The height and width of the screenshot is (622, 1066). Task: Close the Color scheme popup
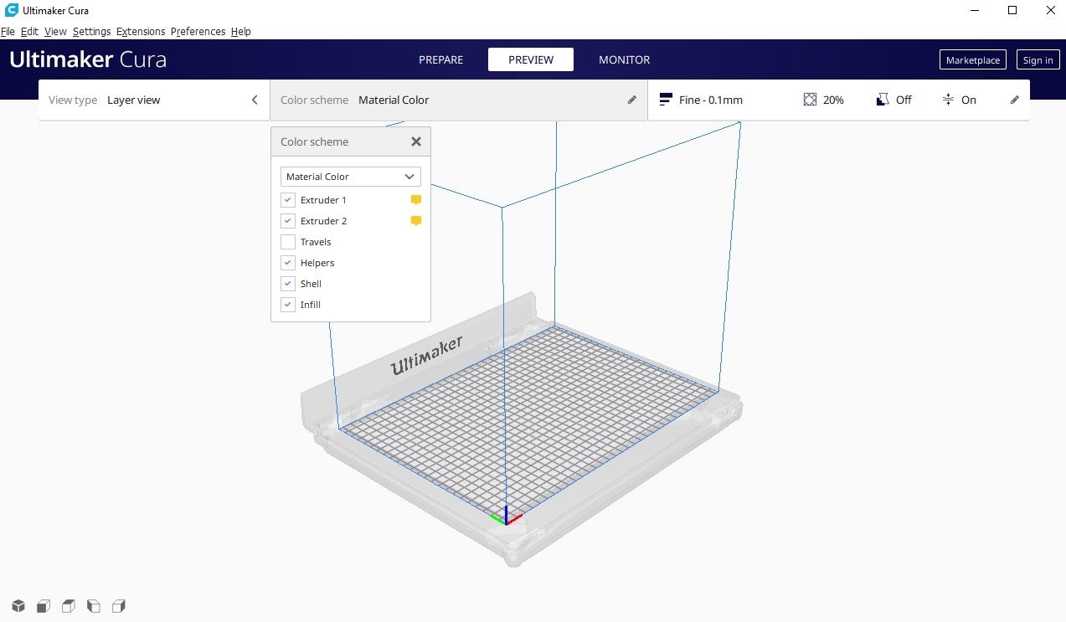[x=416, y=141]
